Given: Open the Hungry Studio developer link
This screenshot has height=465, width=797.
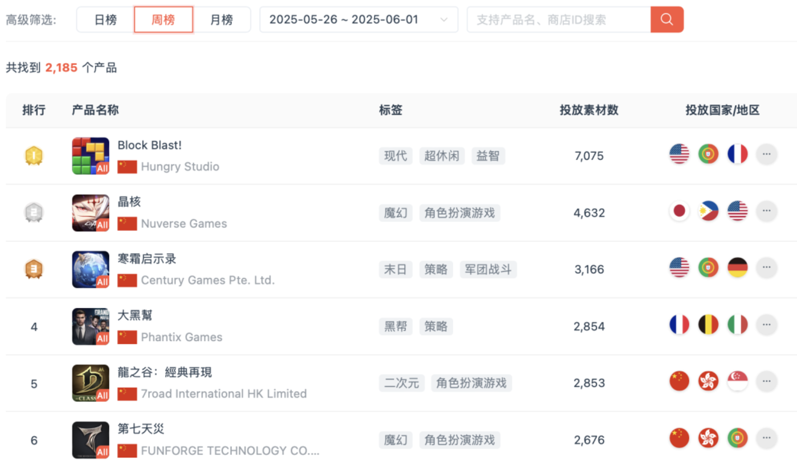Looking at the screenshot, I should pos(180,167).
